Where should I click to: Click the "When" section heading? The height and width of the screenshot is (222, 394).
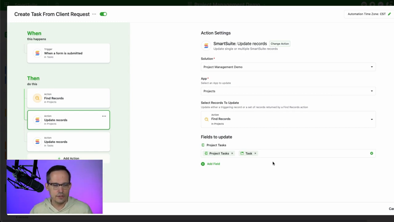coord(34,33)
